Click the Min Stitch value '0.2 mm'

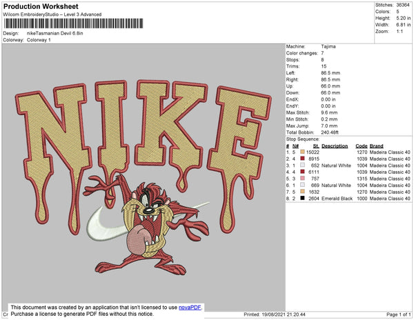329,119
